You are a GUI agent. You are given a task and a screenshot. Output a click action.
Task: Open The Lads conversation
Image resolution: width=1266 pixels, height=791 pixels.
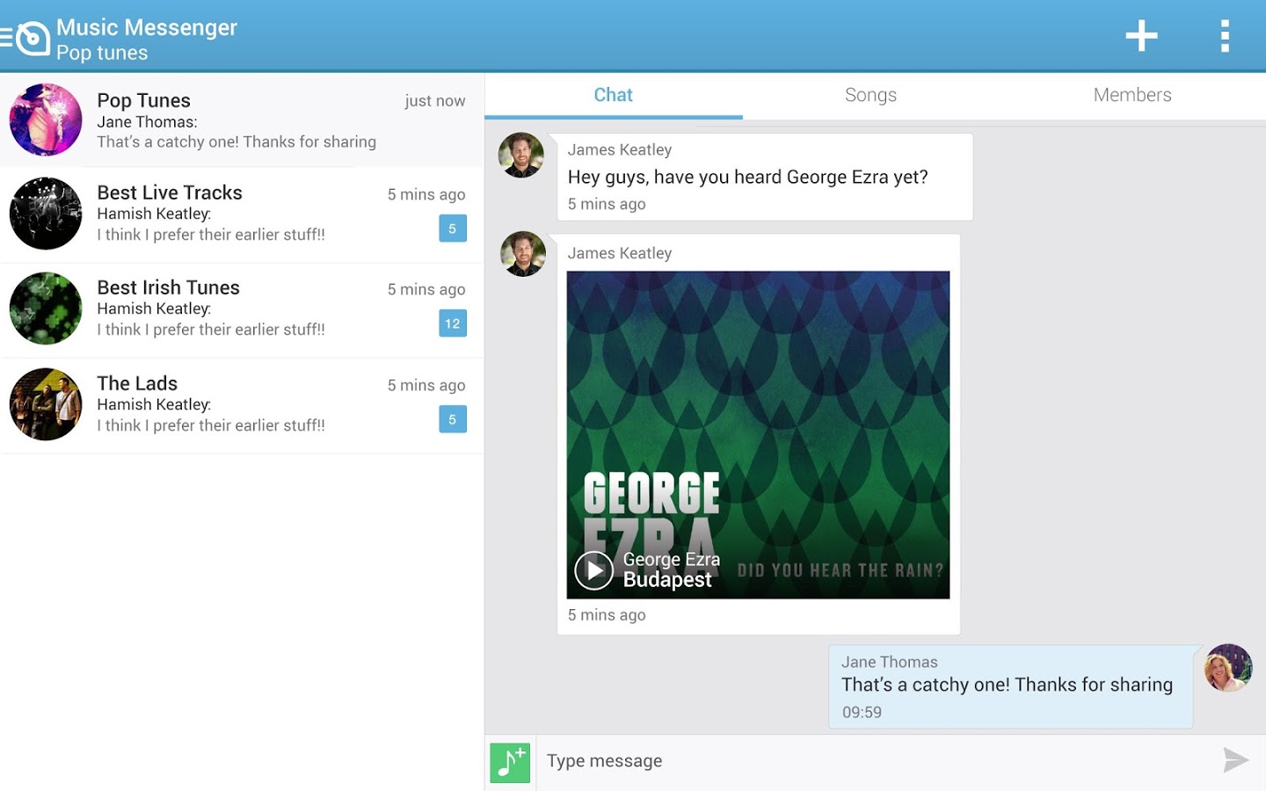[x=242, y=405]
